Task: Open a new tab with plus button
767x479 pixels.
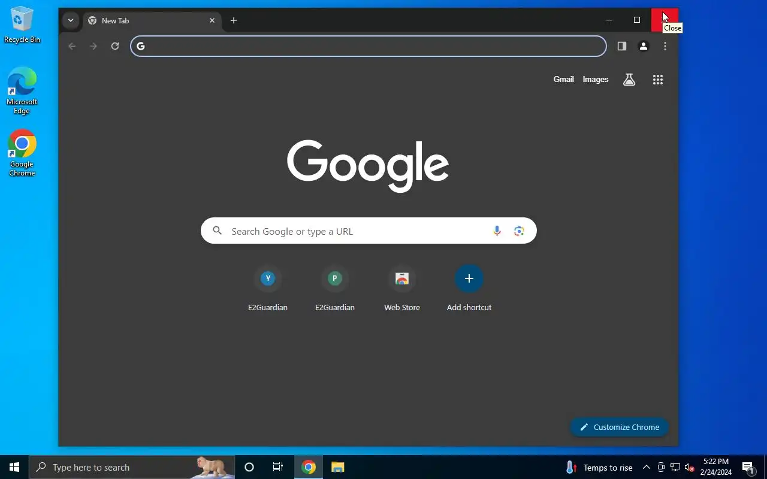Action: 234,20
